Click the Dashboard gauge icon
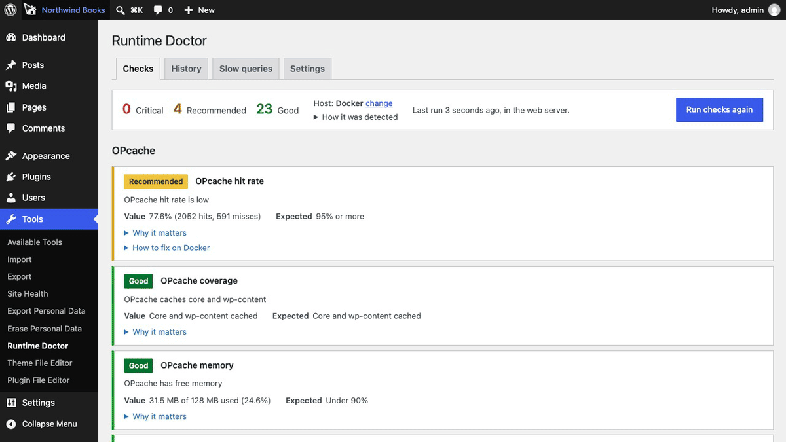Viewport: 786px width, 442px height. coord(10,37)
